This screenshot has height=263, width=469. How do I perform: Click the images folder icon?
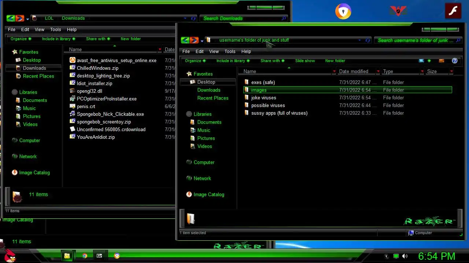pos(247,90)
